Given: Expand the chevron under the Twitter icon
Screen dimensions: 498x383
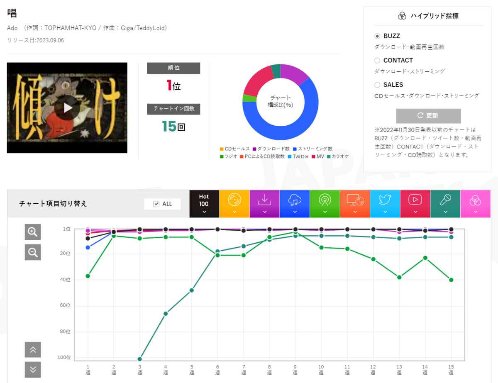Looking at the screenshot, I should [x=385, y=212].
